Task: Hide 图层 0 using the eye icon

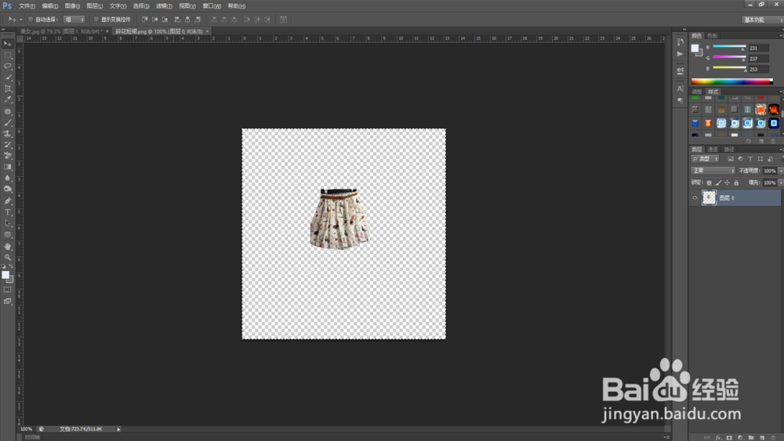Action: coord(695,197)
